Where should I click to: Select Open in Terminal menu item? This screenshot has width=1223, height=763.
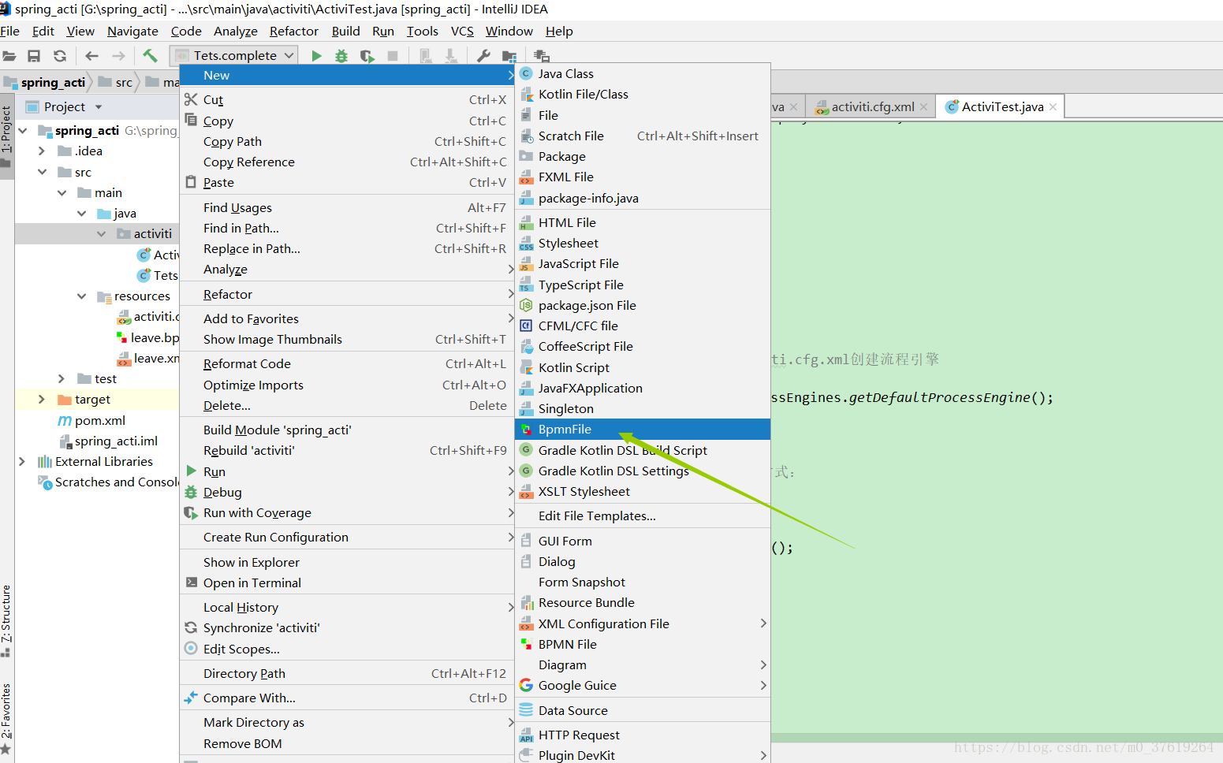pos(347,583)
